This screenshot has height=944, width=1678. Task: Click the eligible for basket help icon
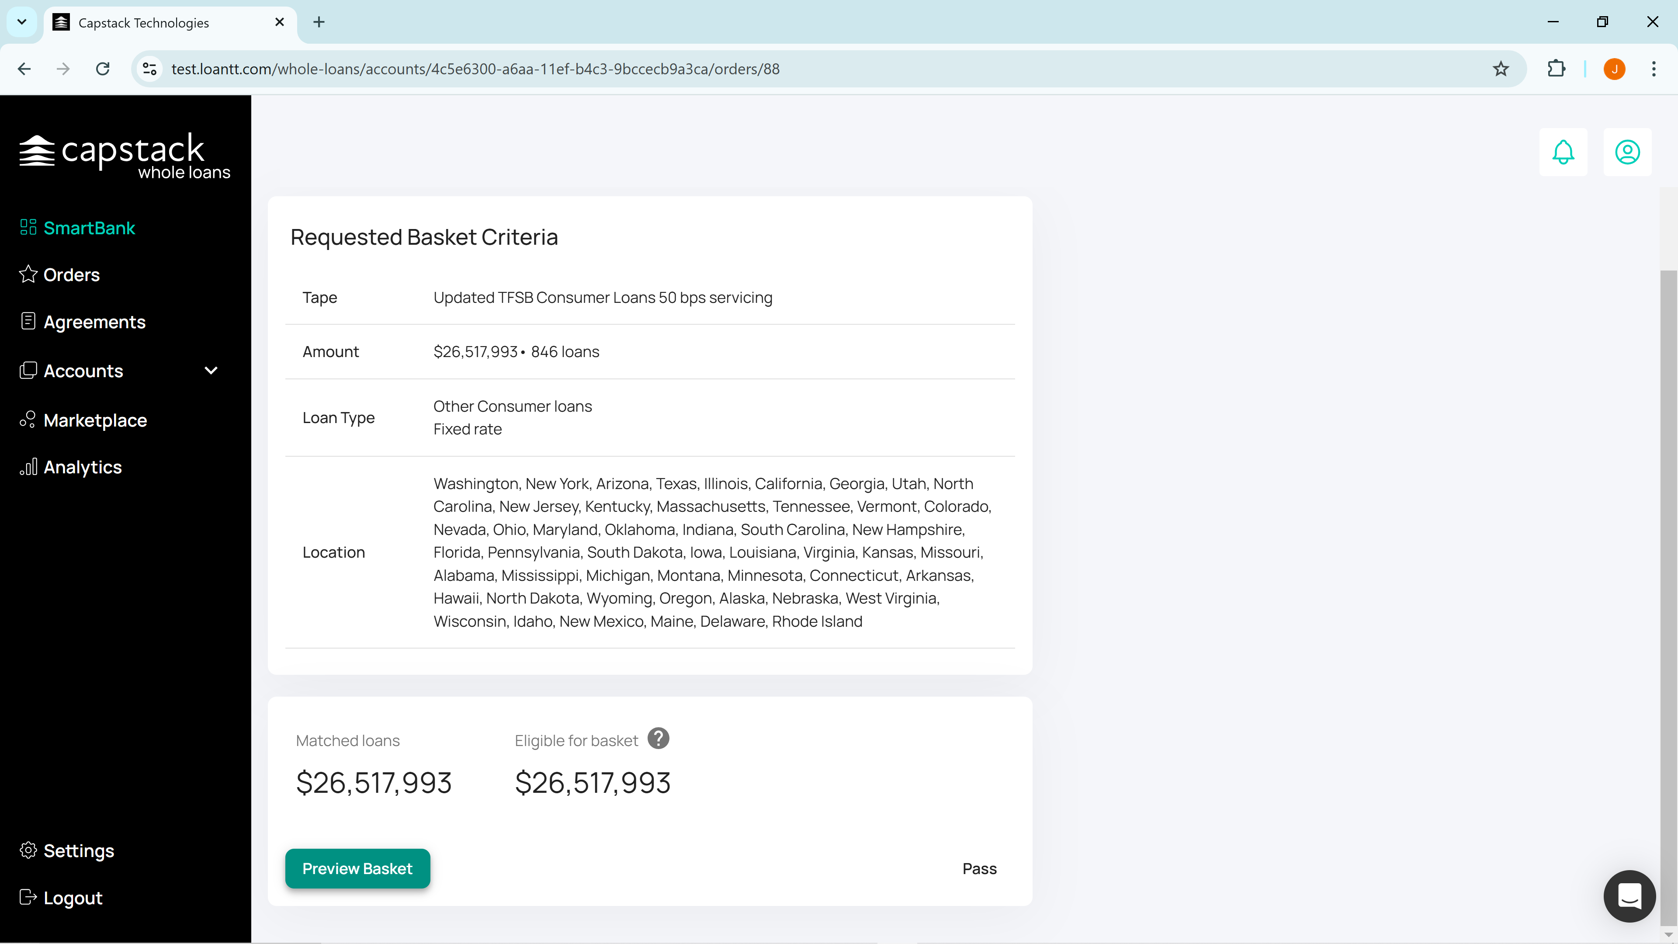[658, 739]
